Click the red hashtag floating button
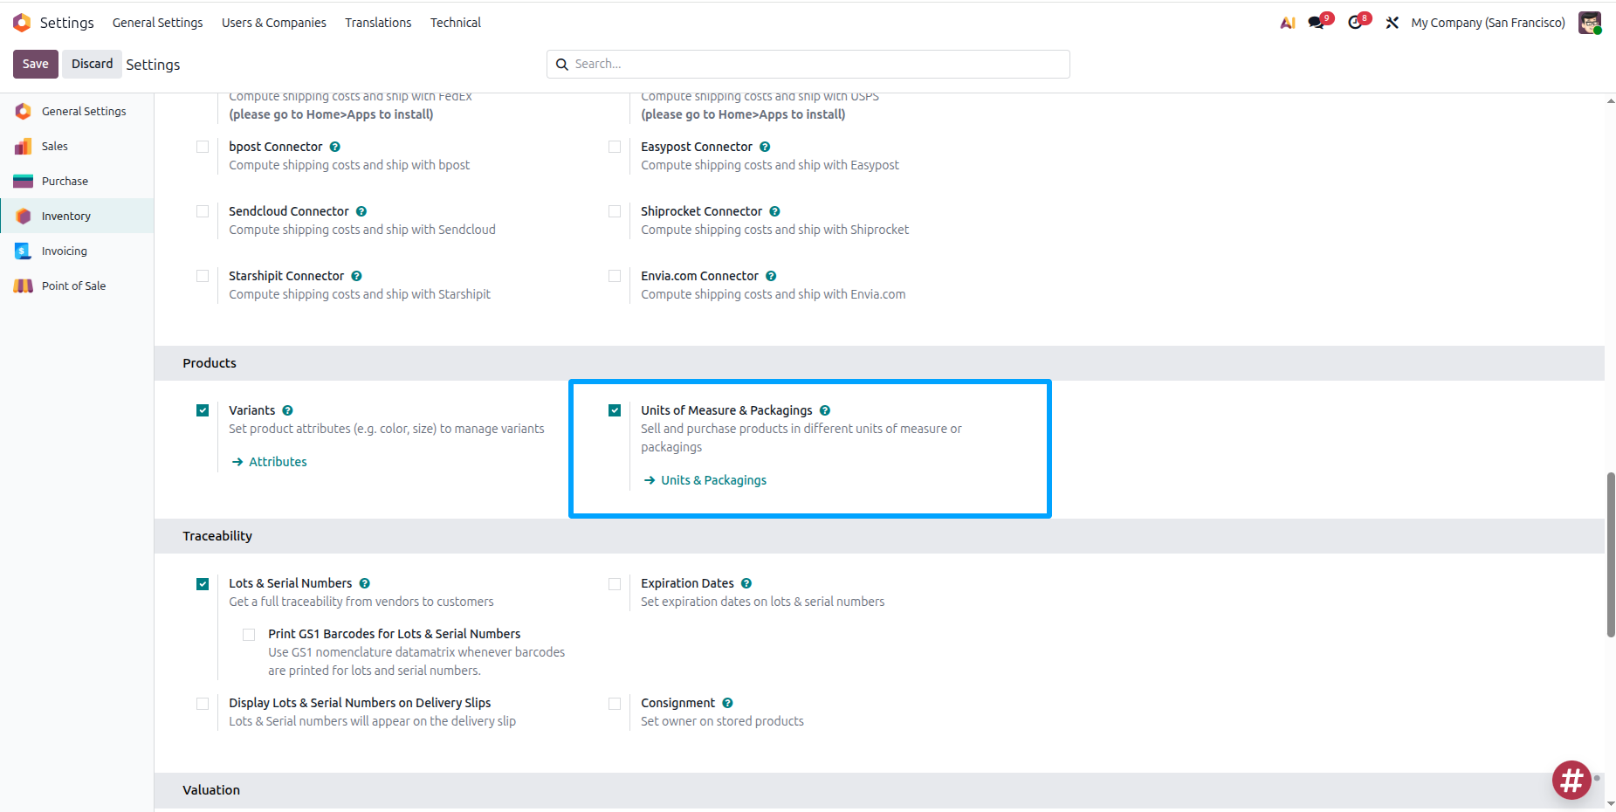The width and height of the screenshot is (1616, 812). pyautogui.click(x=1571, y=780)
